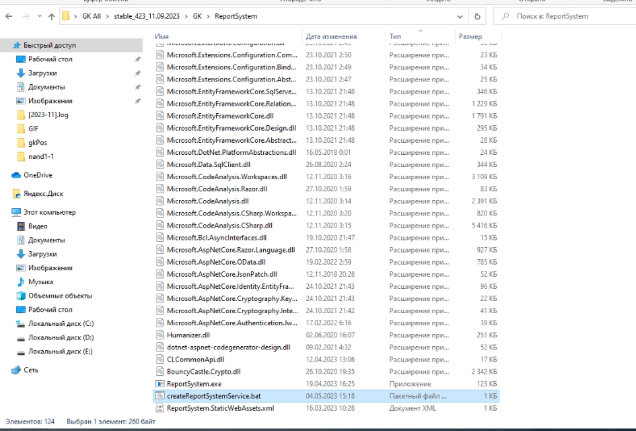The height and width of the screenshot is (431, 636).
Task: Open the [2023-11].log folder
Action: [x=48, y=115]
